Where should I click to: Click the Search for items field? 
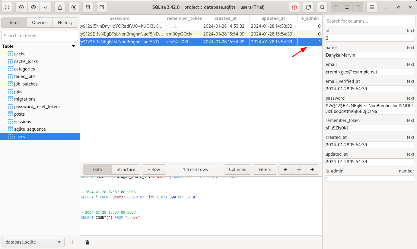(x=40, y=36)
